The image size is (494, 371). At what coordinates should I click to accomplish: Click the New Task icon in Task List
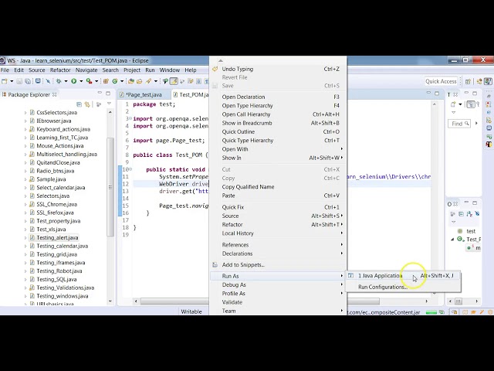pyautogui.click(x=453, y=104)
